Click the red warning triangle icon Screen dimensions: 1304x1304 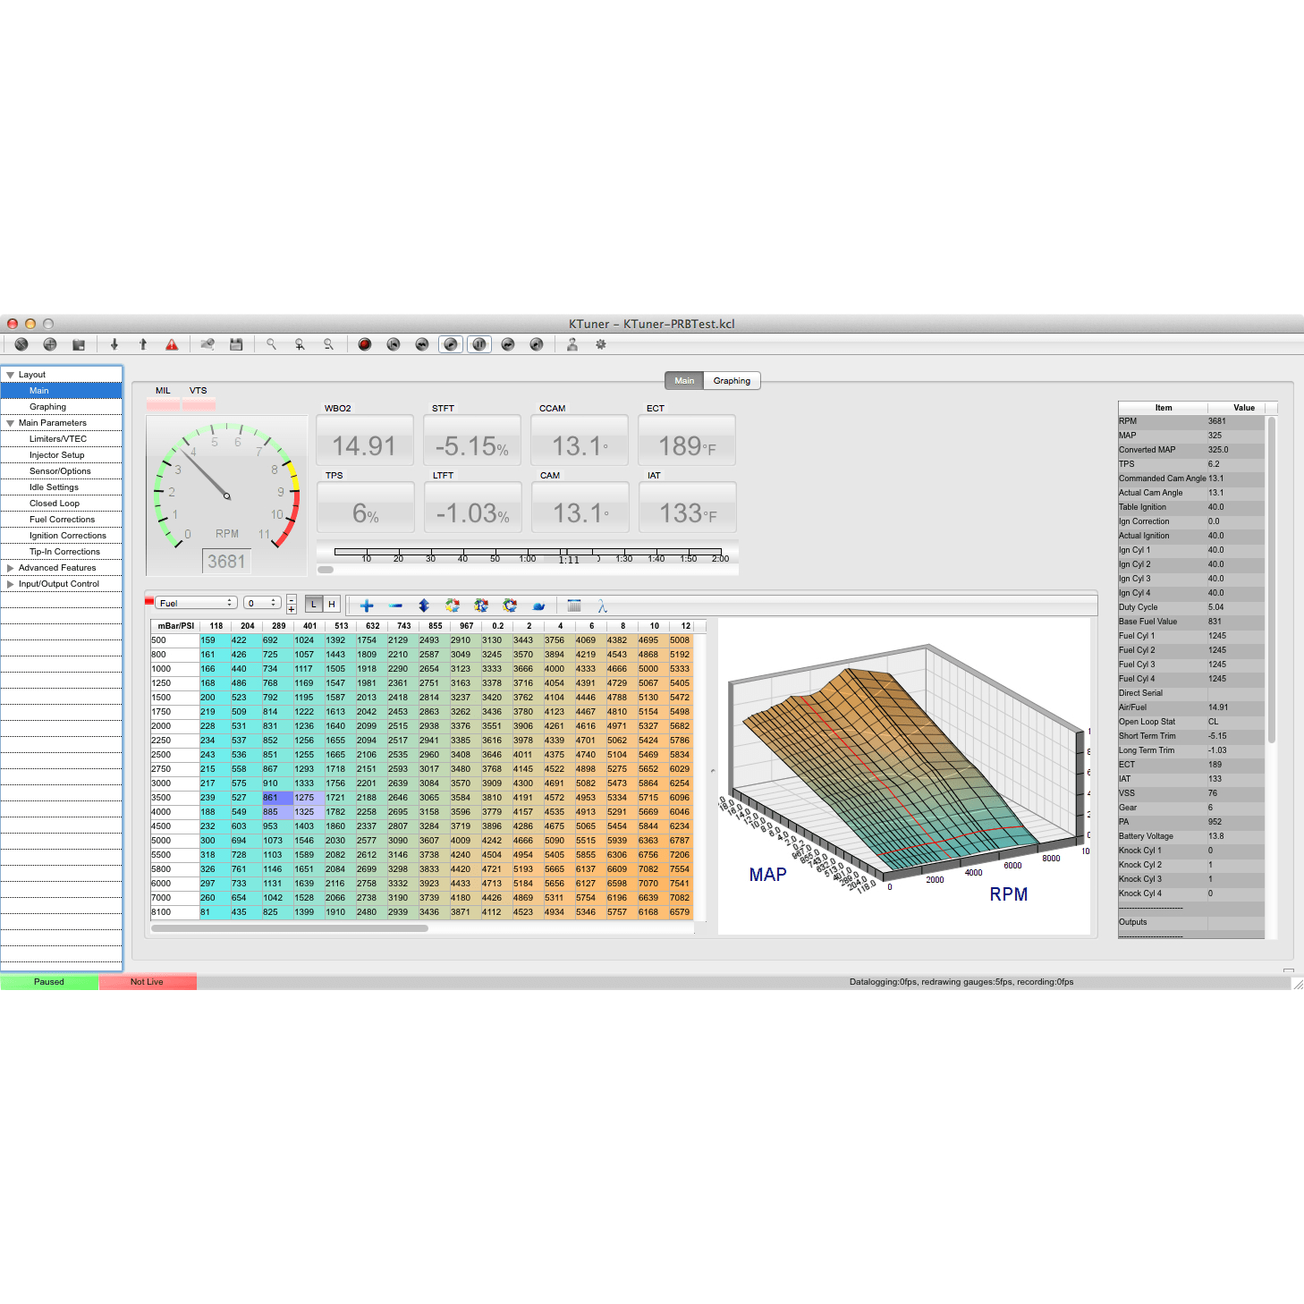(172, 344)
